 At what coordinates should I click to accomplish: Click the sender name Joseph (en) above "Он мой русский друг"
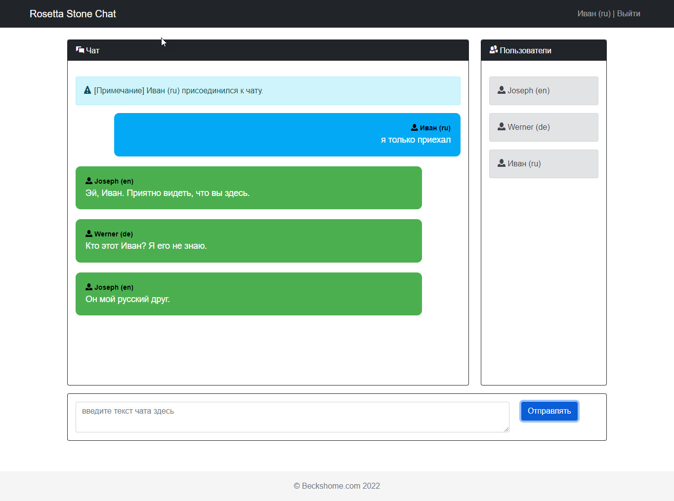(114, 287)
